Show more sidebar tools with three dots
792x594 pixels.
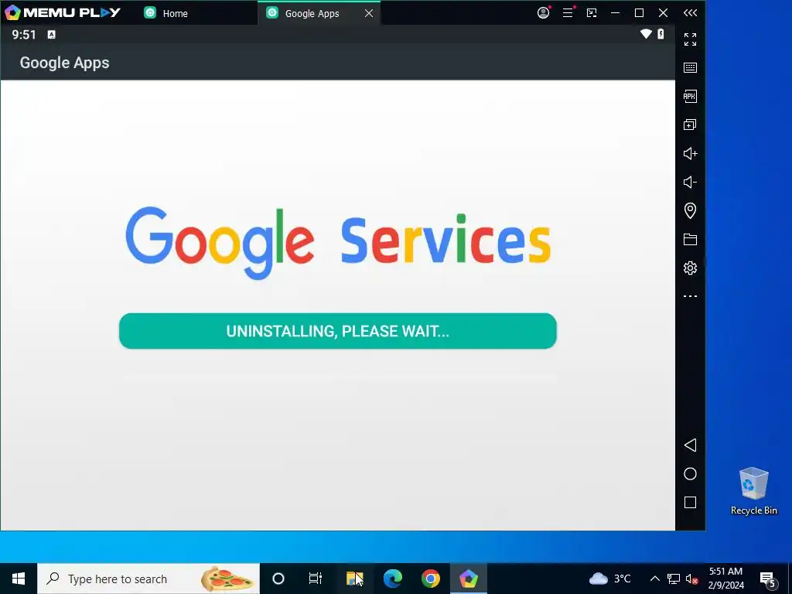(690, 296)
